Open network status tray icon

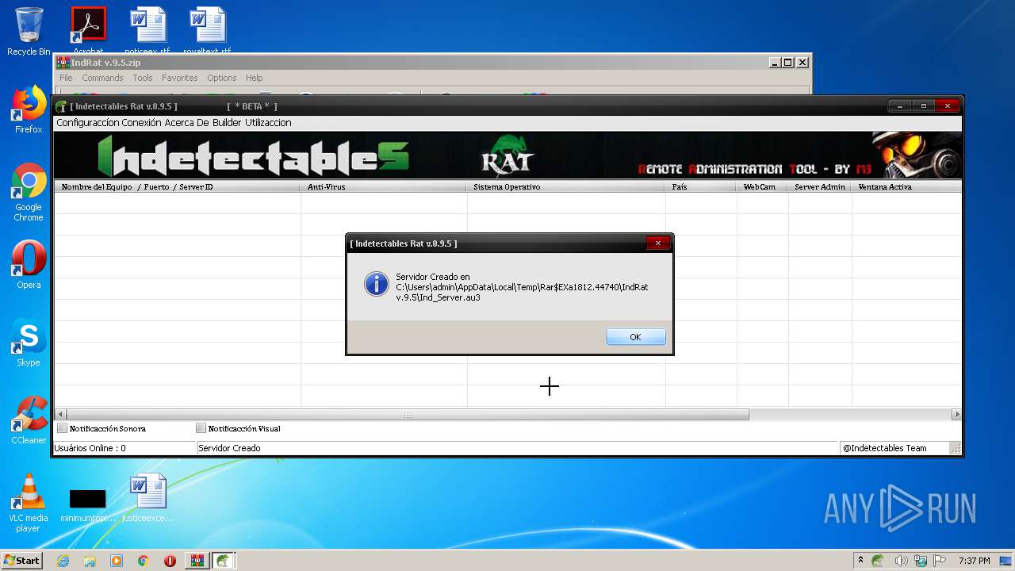click(921, 561)
